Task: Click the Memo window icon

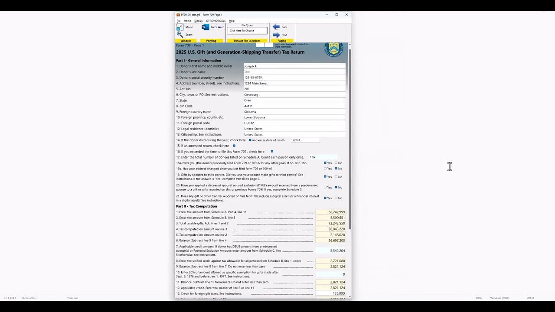Action: coord(180,27)
